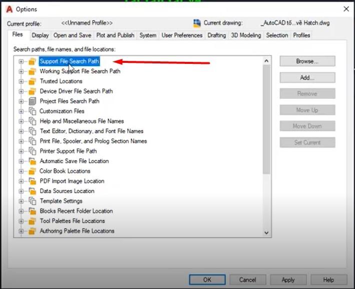
Task: Expand the Help and Miscellaneous File Names node
Action: (x=21, y=121)
